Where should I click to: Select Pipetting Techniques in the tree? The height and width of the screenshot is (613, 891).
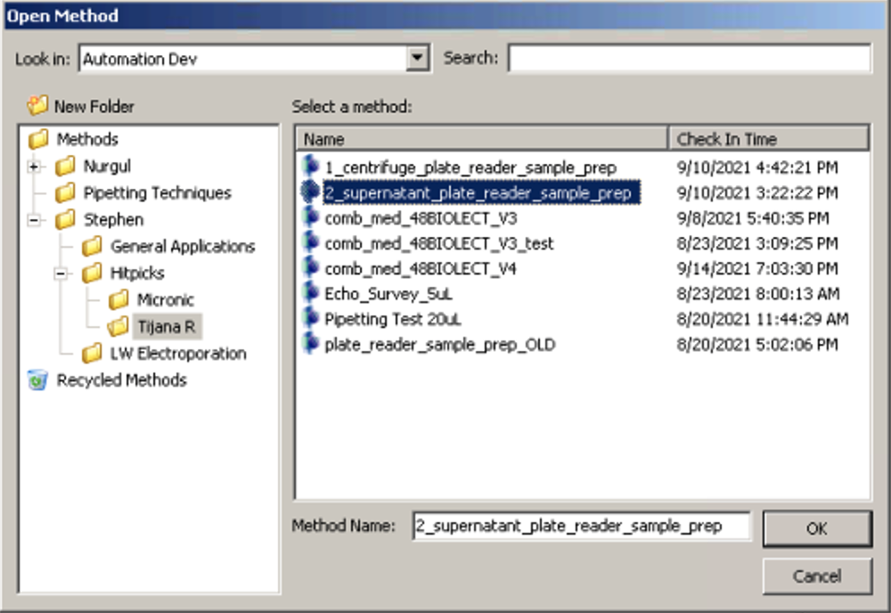pos(158,192)
